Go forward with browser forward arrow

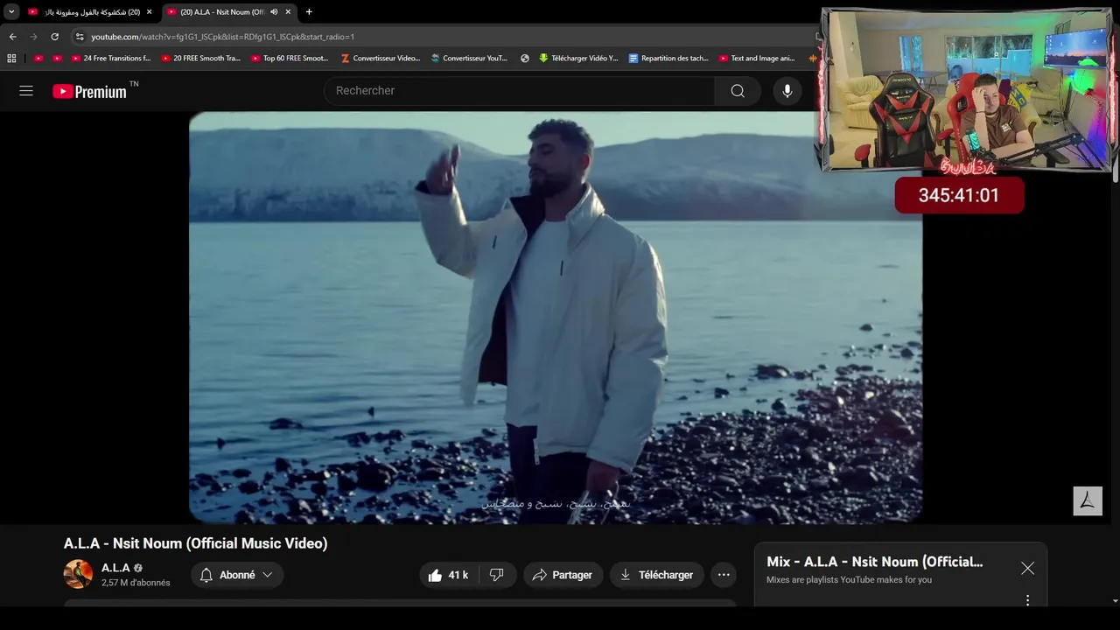33,37
